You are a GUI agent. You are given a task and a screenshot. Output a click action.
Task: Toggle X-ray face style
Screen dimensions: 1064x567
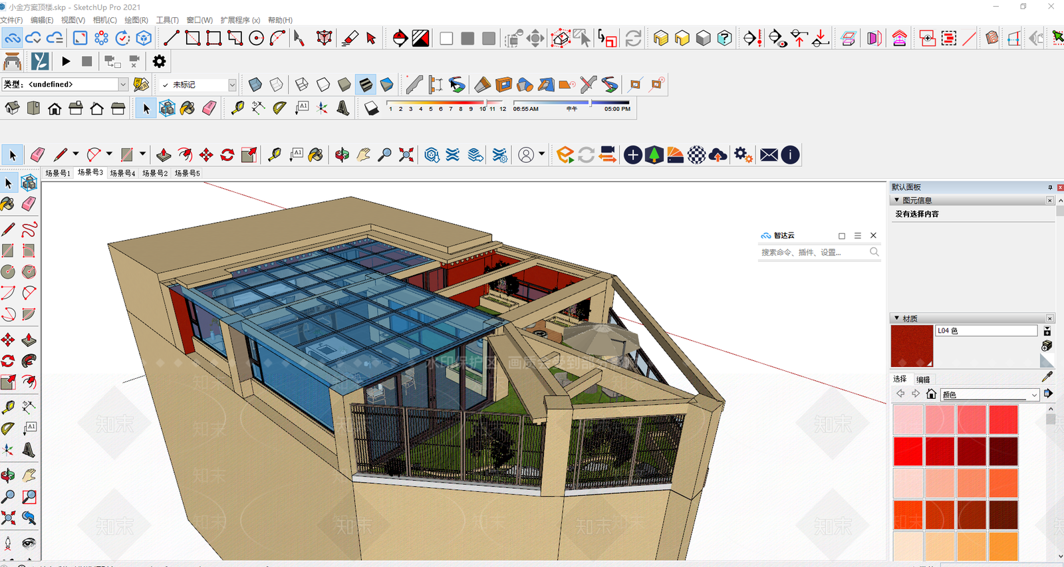point(255,84)
